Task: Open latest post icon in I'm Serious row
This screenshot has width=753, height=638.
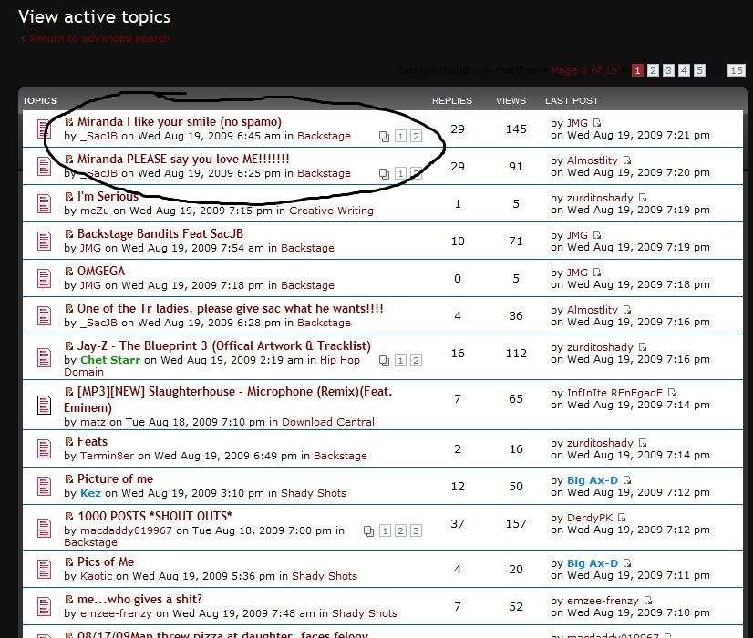Action: tap(643, 198)
